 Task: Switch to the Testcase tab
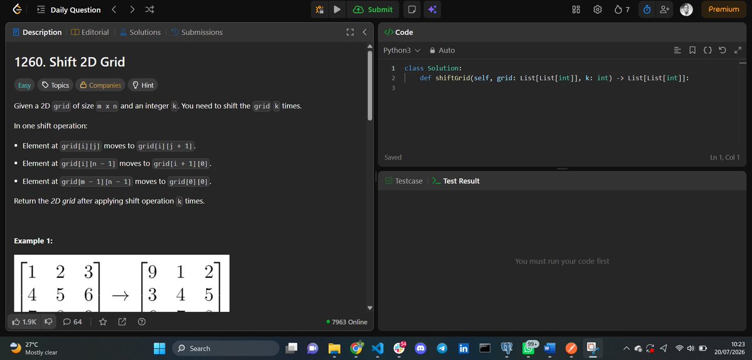coord(404,181)
